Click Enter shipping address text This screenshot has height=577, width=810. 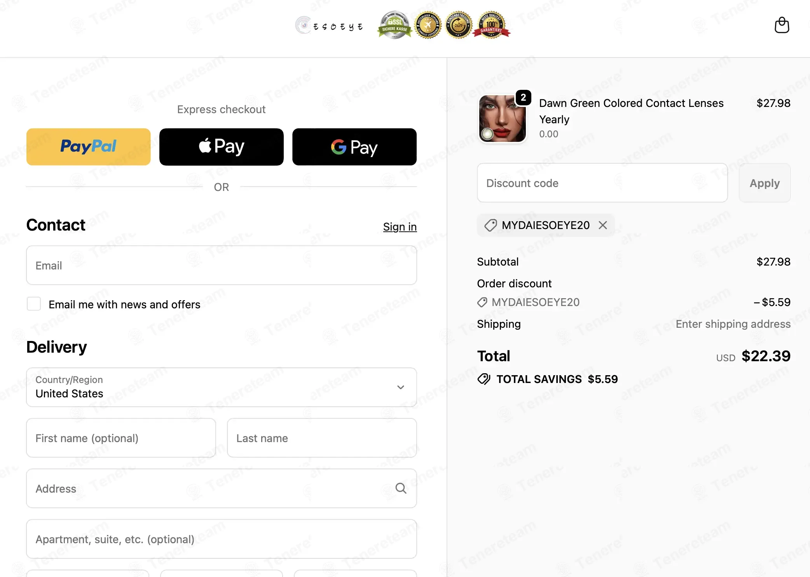[733, 324]
